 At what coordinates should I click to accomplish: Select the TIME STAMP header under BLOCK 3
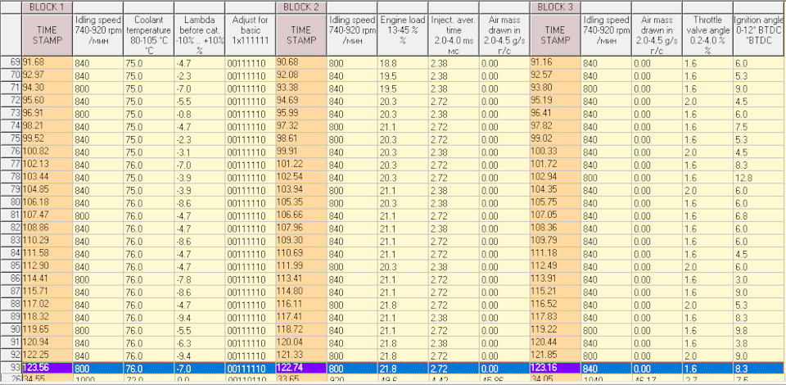[555, 35]
